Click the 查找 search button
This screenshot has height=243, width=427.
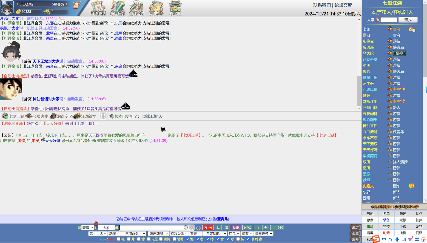coord(408,20)
